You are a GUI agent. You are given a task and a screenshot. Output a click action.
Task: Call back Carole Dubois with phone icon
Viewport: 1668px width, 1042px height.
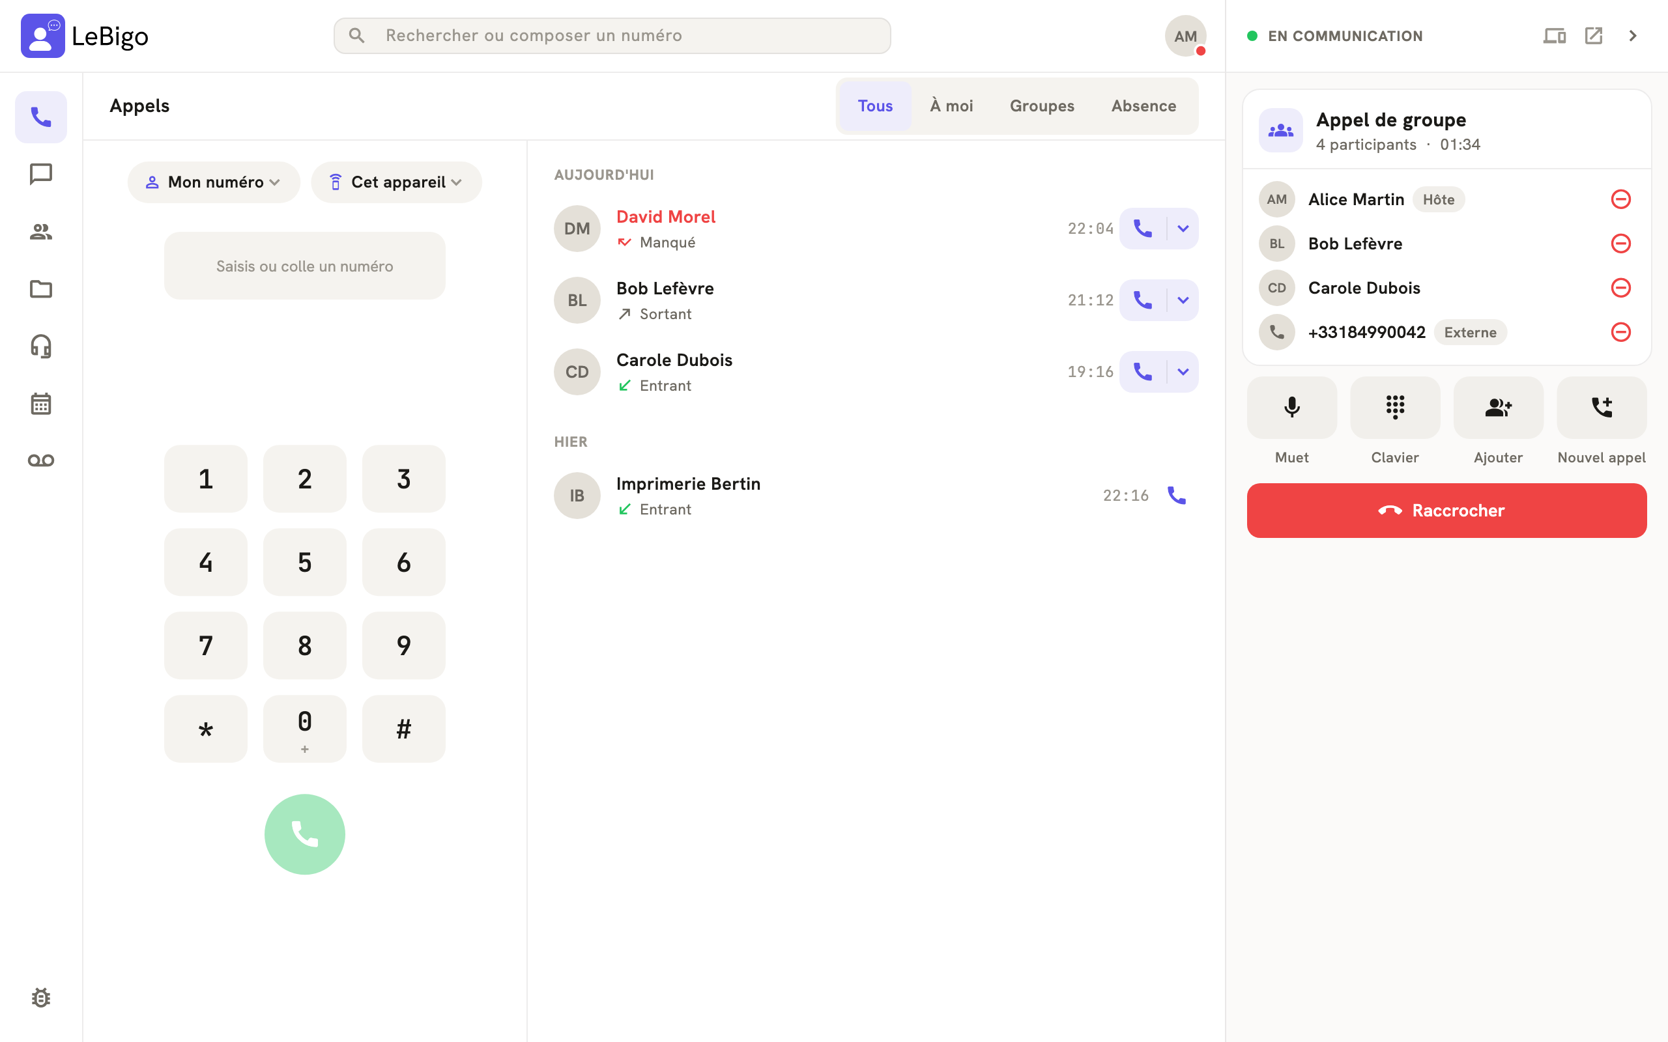click(1143, 371)
